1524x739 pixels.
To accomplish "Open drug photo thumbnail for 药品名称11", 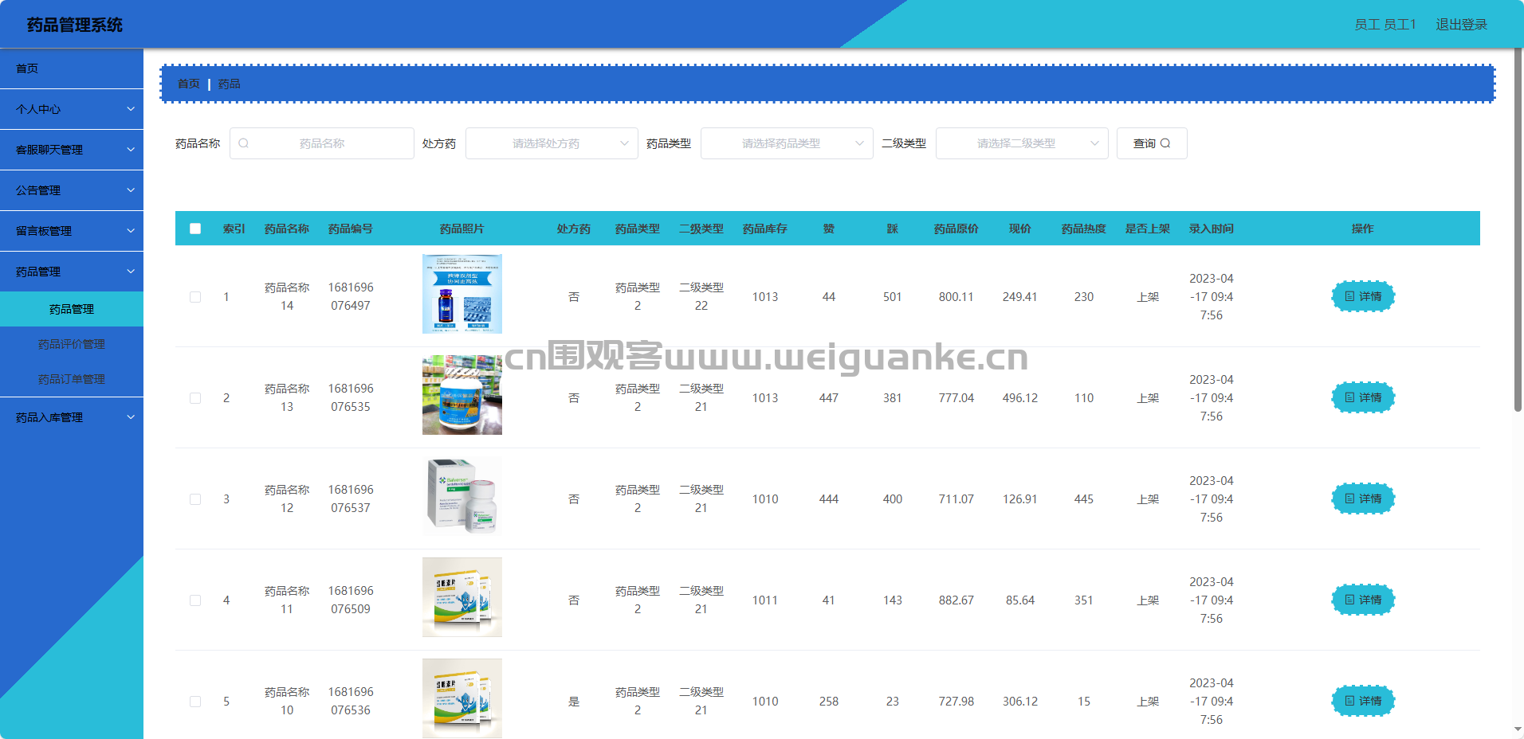I will 462,597.
